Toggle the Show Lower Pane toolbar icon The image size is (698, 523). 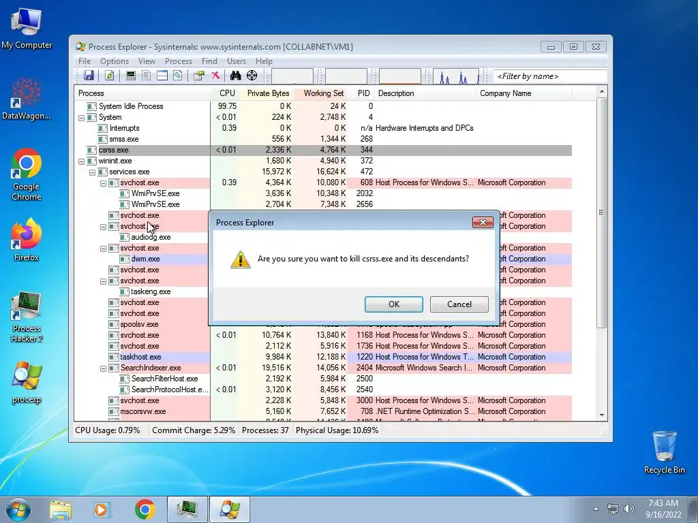click(162, 76)
